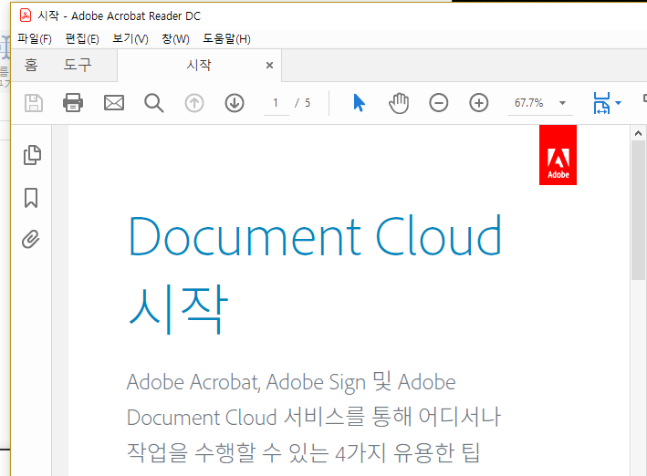Select the 시작 document tab
Viewport: 647px width, 476px height.
pos(199,65)
